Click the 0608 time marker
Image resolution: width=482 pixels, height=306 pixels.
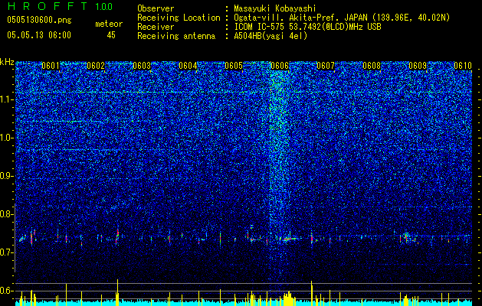click(x=372, y=66)
